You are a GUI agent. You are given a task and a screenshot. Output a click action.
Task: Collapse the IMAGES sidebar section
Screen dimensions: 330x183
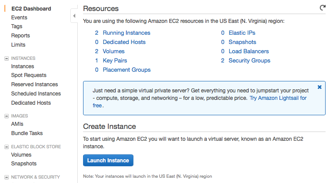point(6,116)
